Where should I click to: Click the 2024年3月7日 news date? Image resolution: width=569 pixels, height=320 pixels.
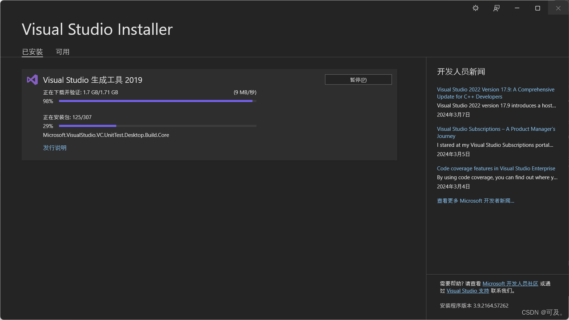(x=453, y=115)
